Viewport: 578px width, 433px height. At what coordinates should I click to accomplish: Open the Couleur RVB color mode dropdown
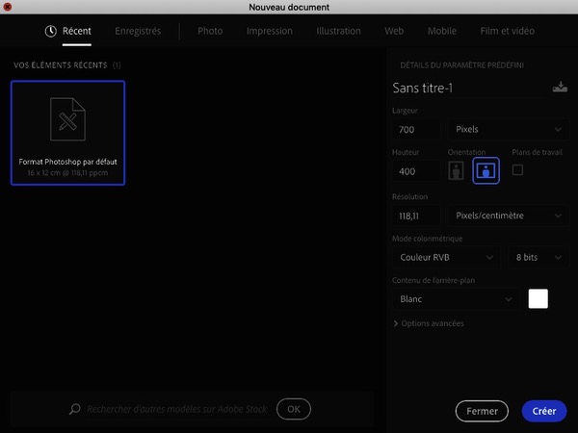(446, 257)
